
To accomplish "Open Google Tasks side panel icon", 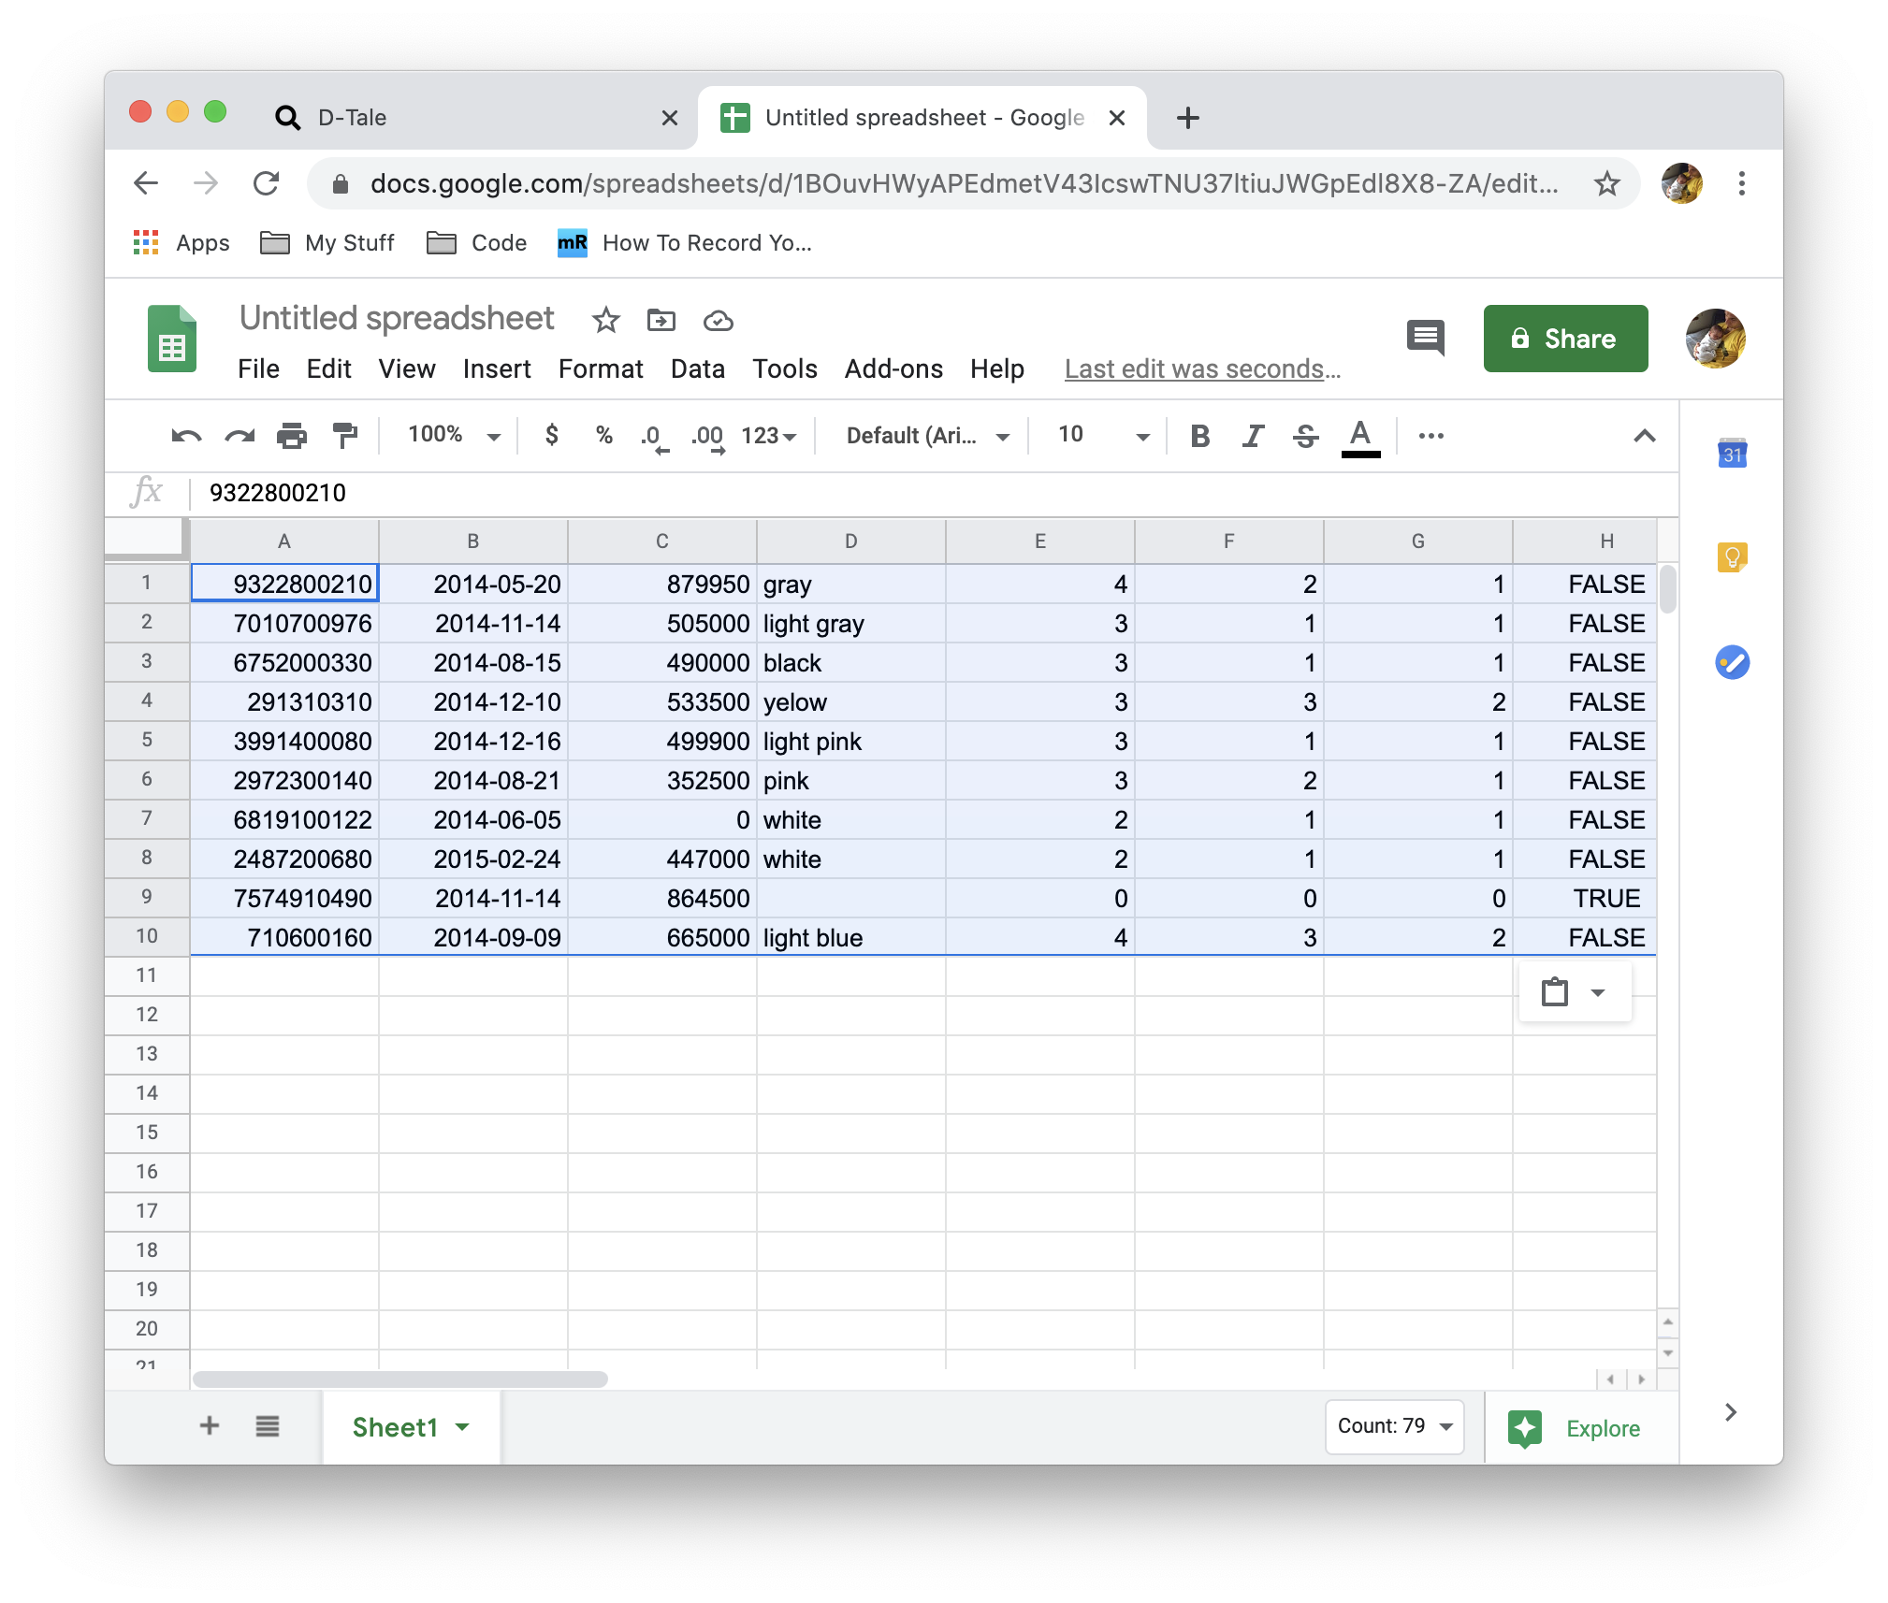I will (x=1732, y=663).
